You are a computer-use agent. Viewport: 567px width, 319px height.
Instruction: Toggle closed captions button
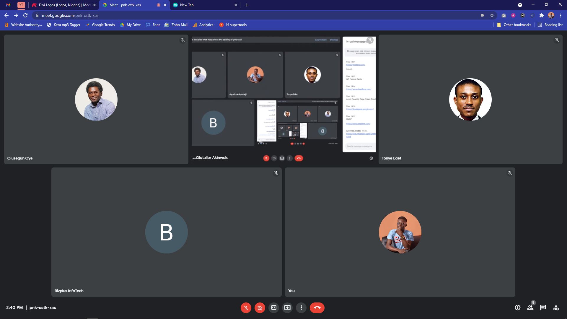pyautogui.click(x=274, y=308)
